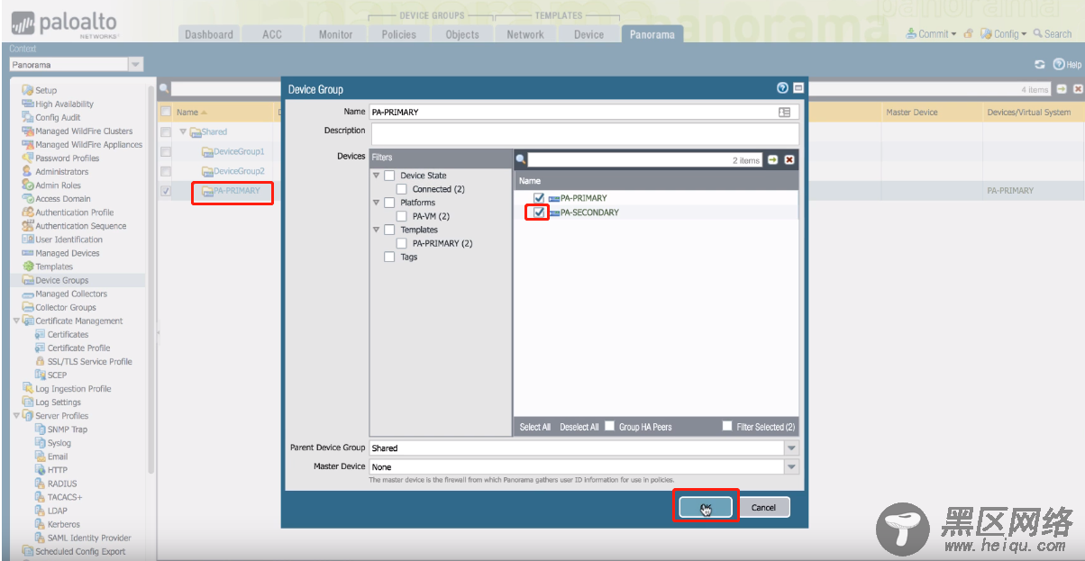This screenshot has height=561, width=1085.
Task: Check the PA-VM (2) filter
Action: 402,216
